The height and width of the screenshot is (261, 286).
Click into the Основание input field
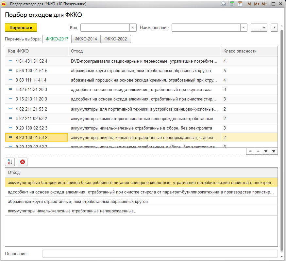(160, 253)
